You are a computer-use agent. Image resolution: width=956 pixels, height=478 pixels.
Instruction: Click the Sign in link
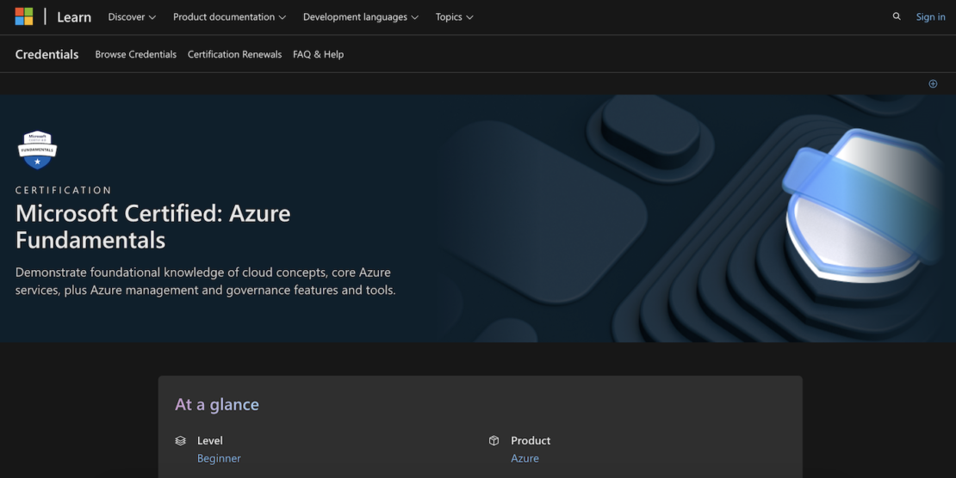click(x=930, y=17)
